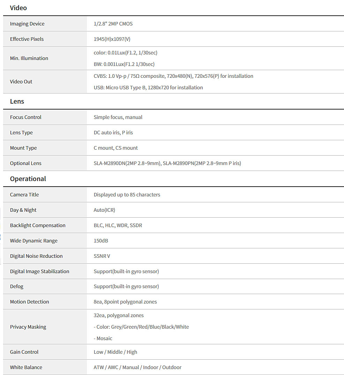Click the Operational section heading

tap(28, 179)
